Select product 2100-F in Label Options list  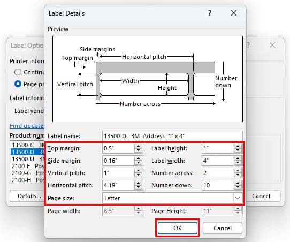coord(27,166)
